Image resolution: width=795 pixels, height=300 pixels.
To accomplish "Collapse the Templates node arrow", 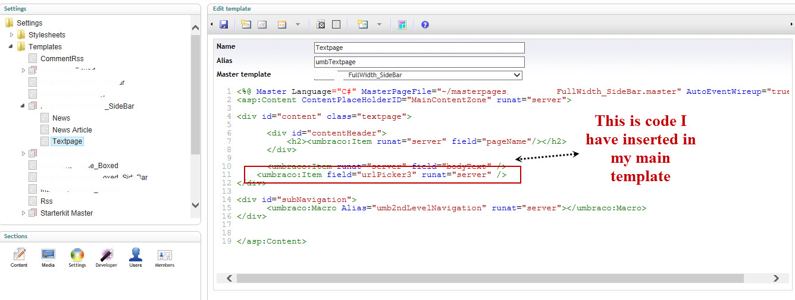I will 11,46.
